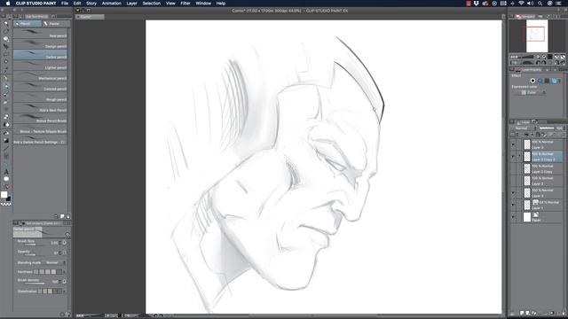
Task: Select the Eyedropper tool
Action: pyautogui.click(x=6, y=70)
